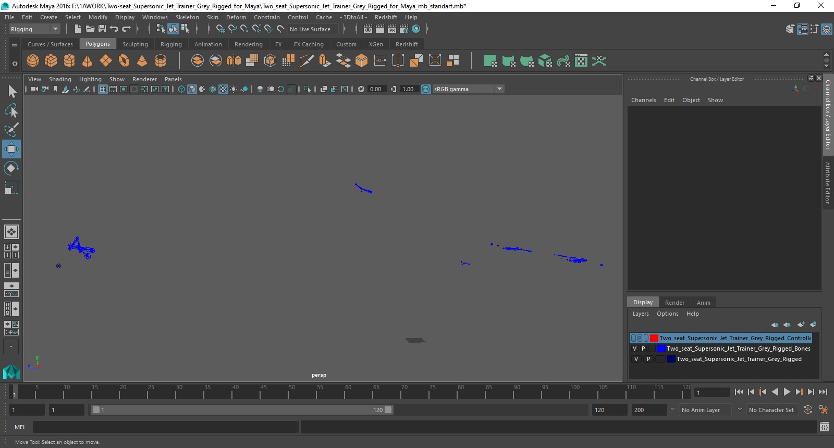This screenshot has height=448, width=834.
Task: Create a polygon torus from the shelf
Action: 124,61
